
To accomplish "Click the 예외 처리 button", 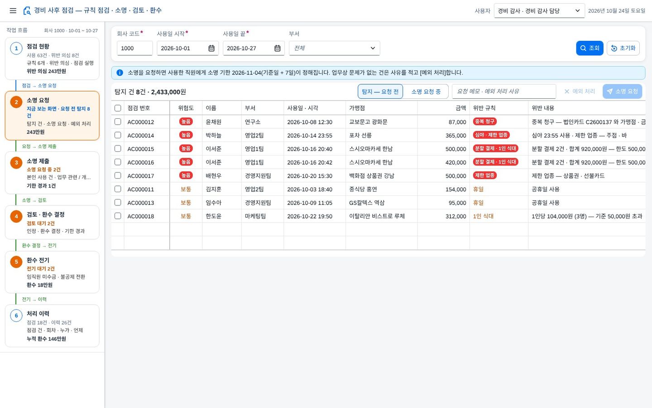I will [x=580, y=92].
